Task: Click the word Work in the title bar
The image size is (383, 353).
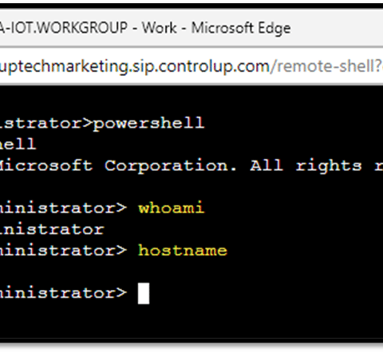Action: point(159,28)
